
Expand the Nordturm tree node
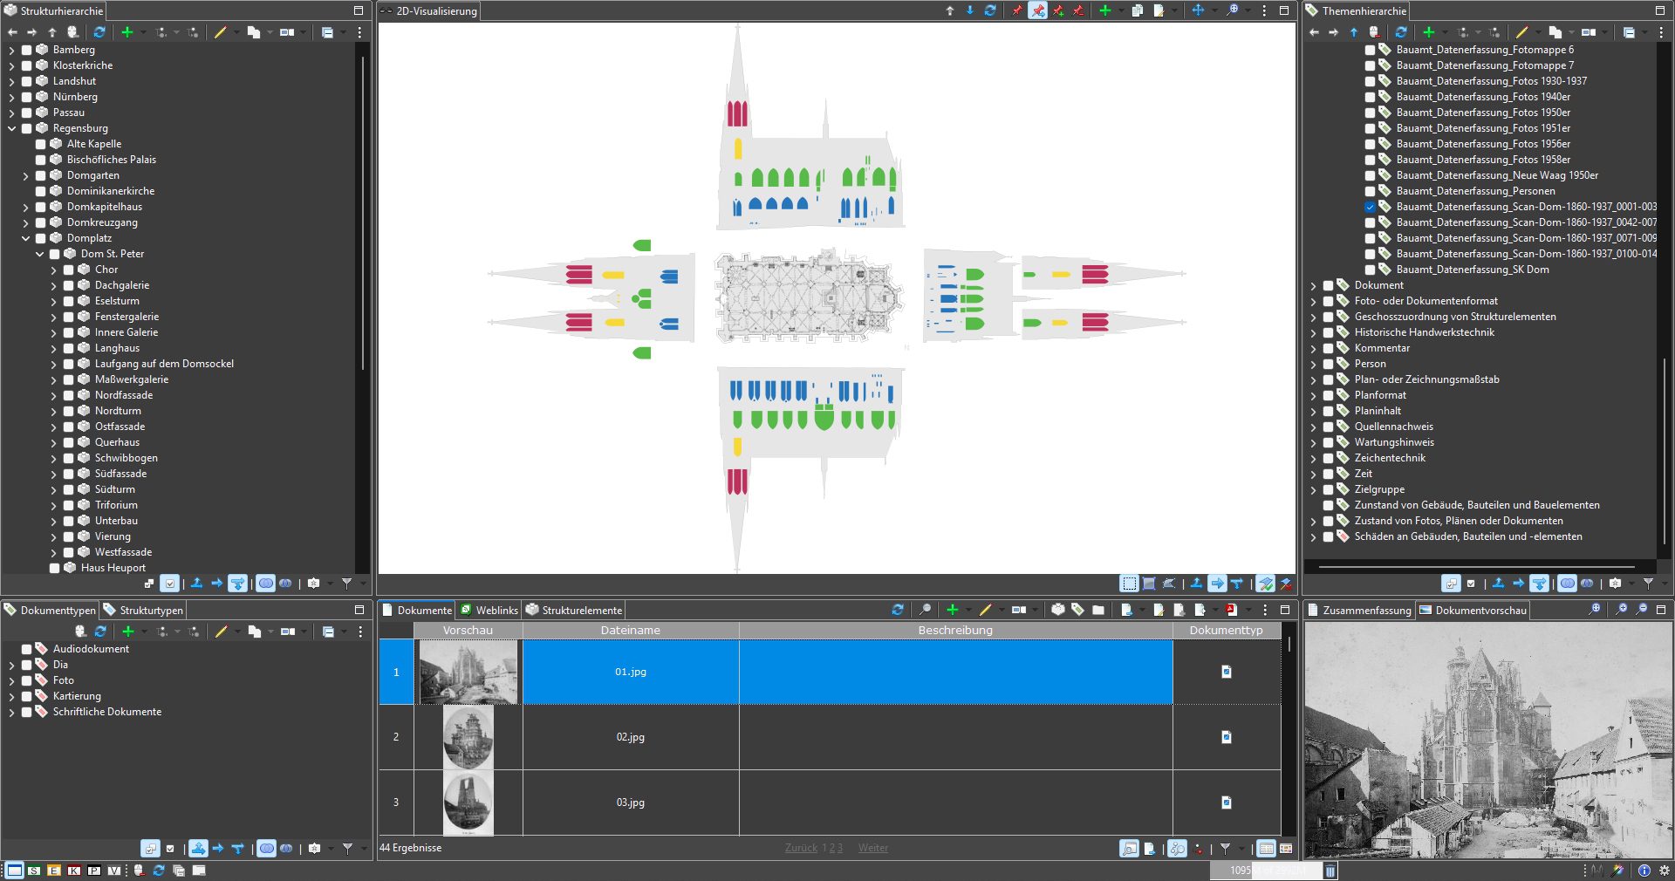(x=53, y=412)
